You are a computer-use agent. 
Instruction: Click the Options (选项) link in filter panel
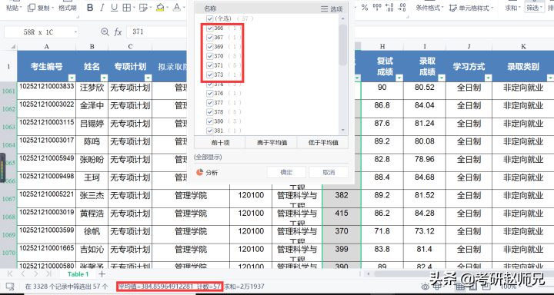click(x=336, y=9)
